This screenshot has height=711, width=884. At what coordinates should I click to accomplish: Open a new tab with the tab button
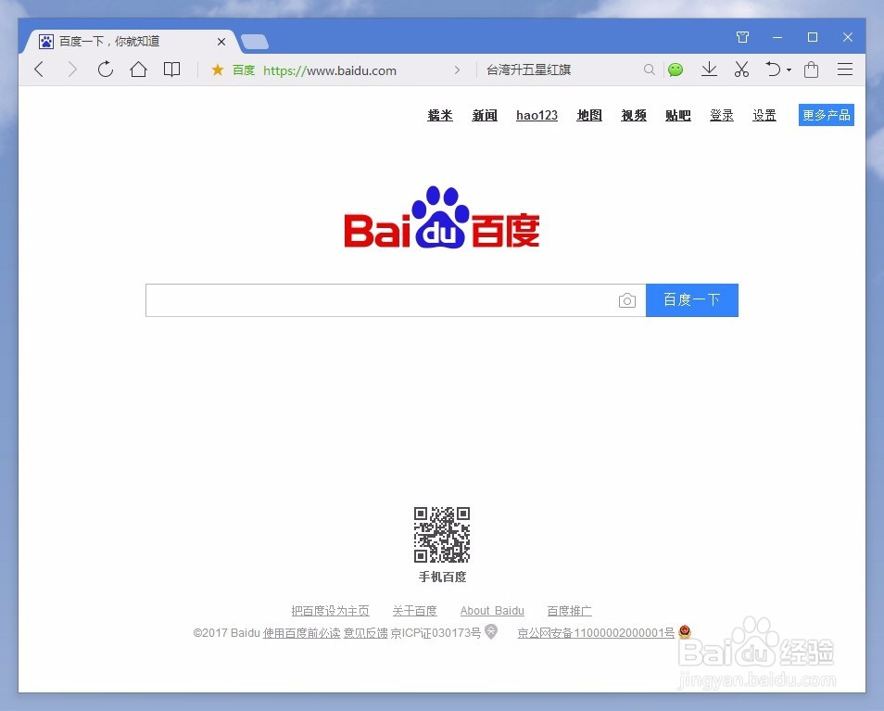click(254, 42)
